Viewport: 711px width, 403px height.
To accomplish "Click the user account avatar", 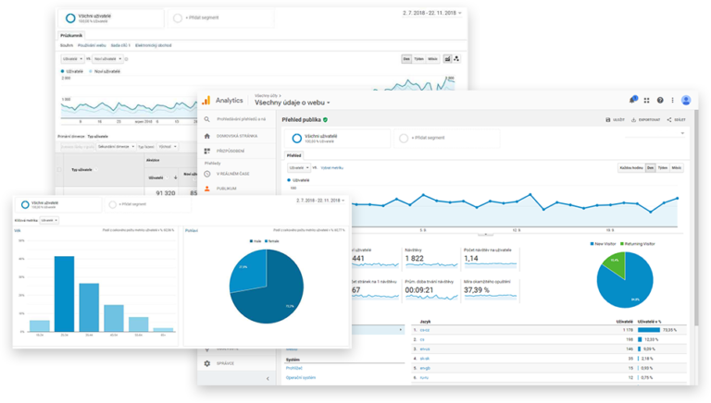I will (x=686, y=101).
